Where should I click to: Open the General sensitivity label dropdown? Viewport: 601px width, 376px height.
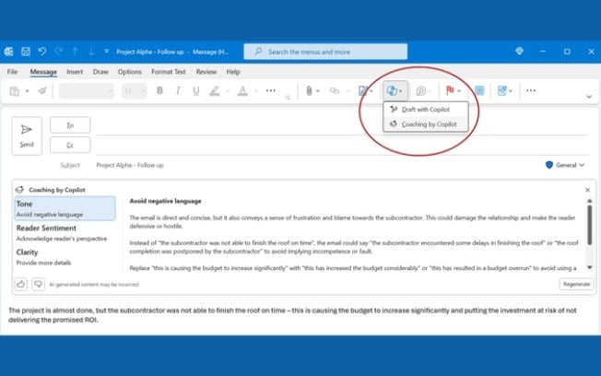click(565, 165)
